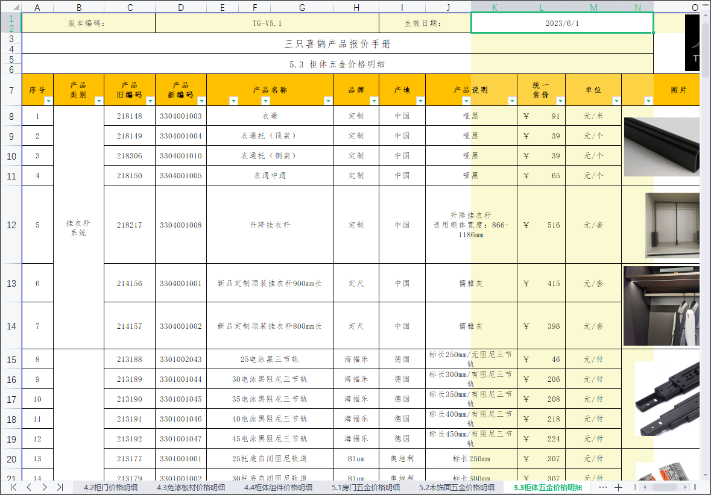Image resolution: width=711 pixels, height=495 pixels.
Task: Click the horizontal scrollbar right arrow
Action: tap(685, 487)
